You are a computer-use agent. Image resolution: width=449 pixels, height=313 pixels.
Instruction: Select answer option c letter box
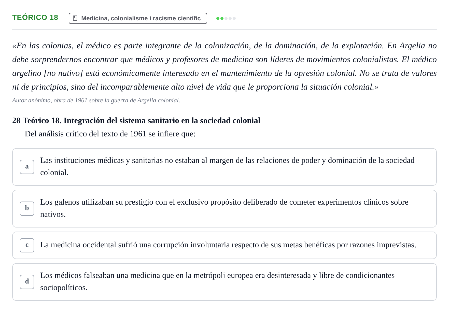[27, 245]
